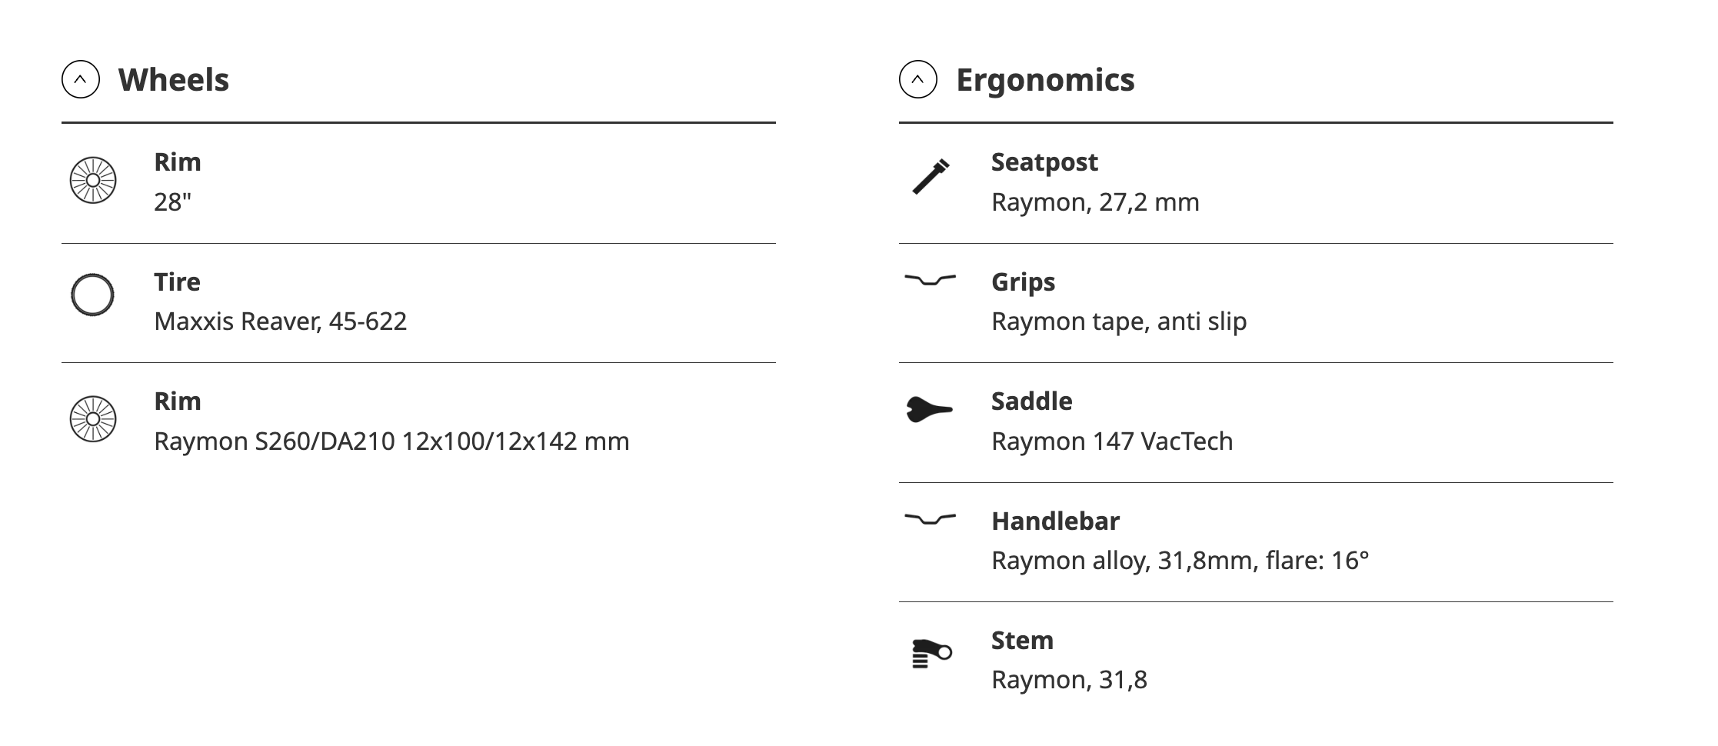This screenshot has width=1718, height=746.
Task: Click the Stem label
Action: (x=1022, y=641)
